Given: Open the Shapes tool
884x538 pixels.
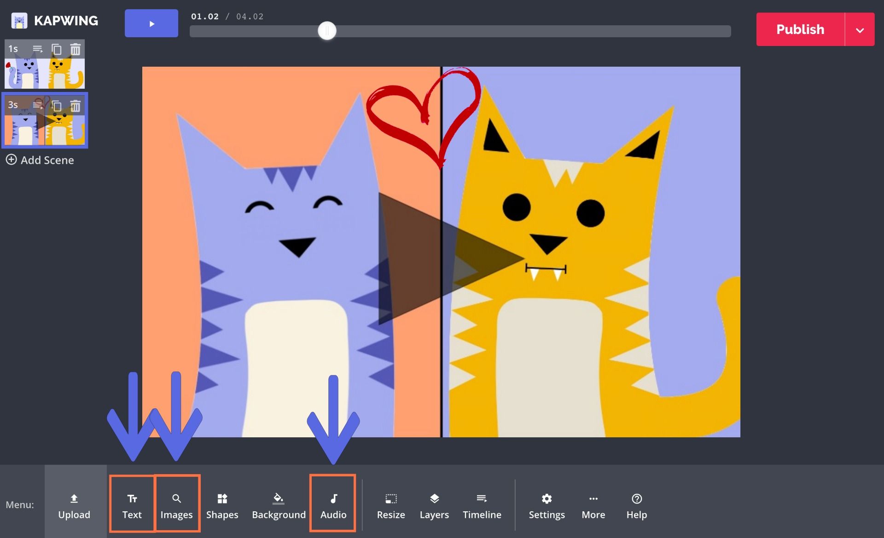Looking at the screenshot, I should pyautogui.click(x=222, y=505).
